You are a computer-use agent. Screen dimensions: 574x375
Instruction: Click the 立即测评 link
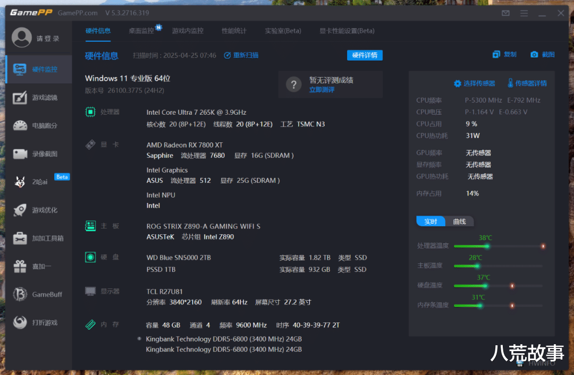point(322,90)
